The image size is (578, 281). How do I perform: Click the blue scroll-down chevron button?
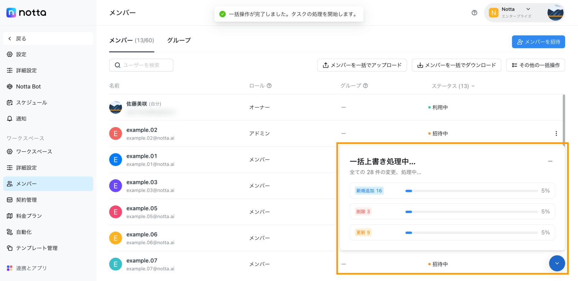coord(557,263)
